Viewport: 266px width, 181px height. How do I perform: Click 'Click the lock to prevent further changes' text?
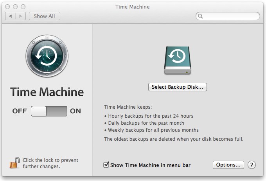[x=50, y=163]
